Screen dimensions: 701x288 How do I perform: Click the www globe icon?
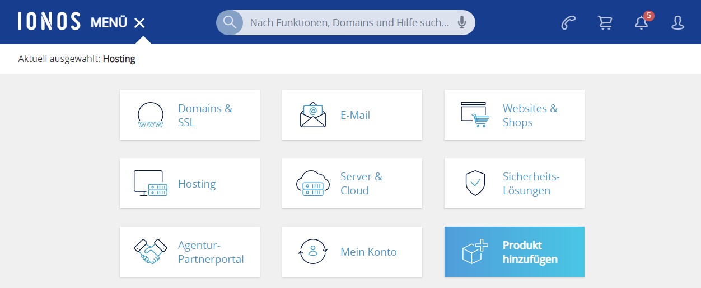pyautogui.click(x=151, y=115)
